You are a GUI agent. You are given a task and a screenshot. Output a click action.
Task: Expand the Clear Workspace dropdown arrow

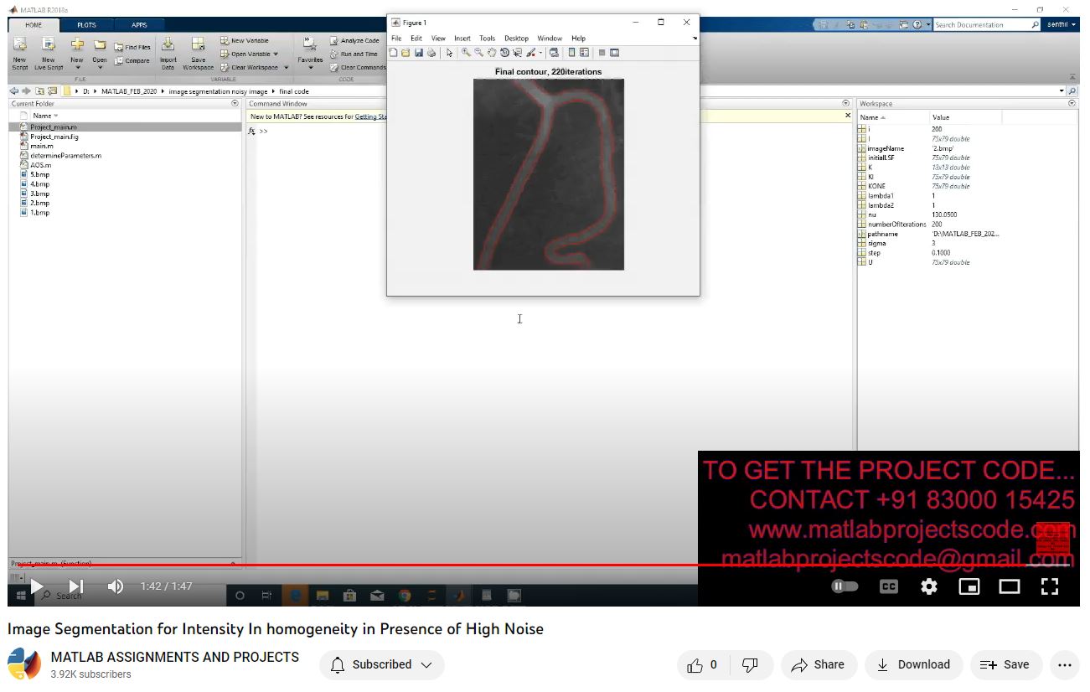[286, 68]
